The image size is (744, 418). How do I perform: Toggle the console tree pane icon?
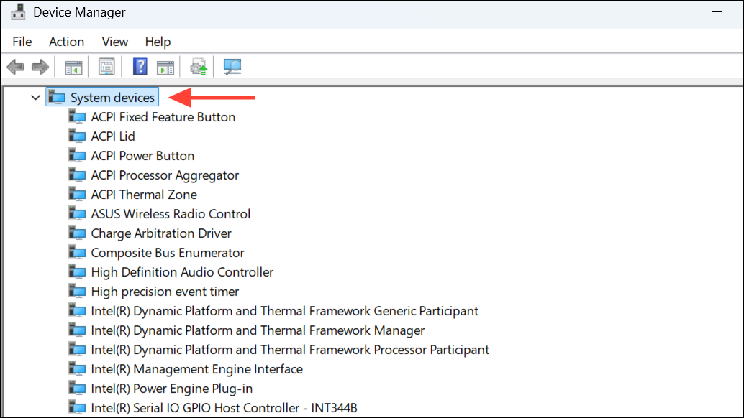73,68
